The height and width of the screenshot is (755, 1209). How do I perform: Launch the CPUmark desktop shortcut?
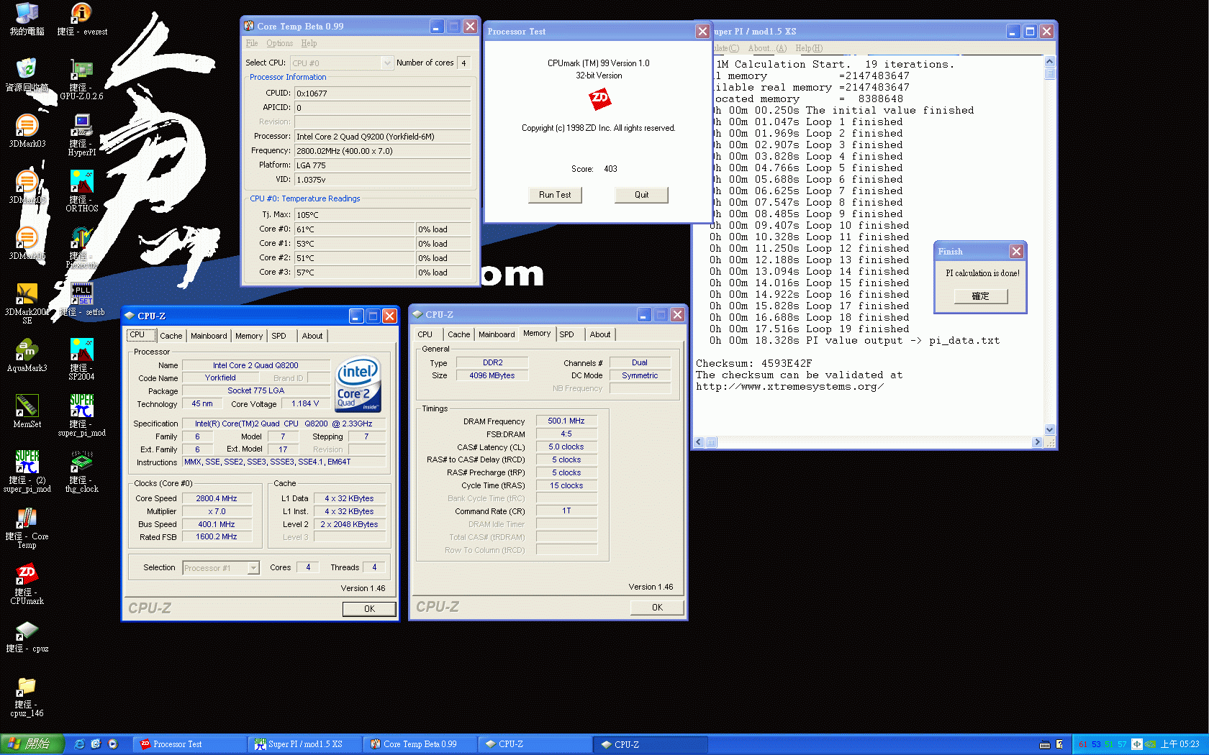[x=27, y=584]
